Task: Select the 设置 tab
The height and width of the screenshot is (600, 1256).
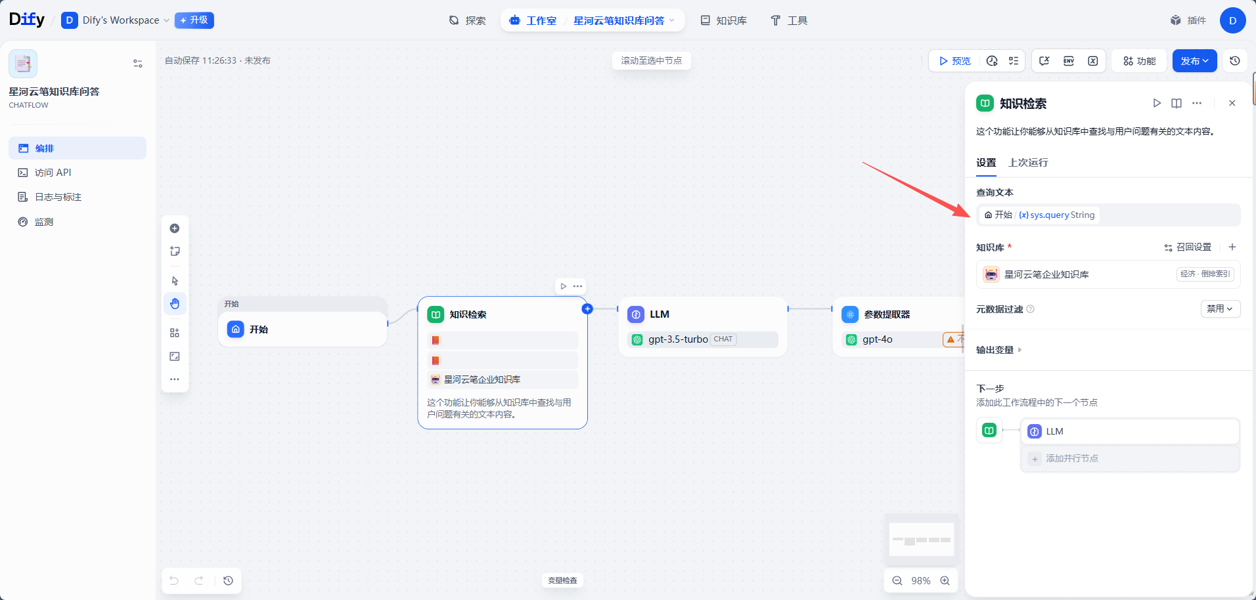Action: 986,162
